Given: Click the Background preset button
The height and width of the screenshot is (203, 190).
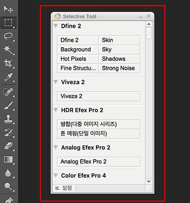Looking at the screenshot, I should click(x=78, y=50).
